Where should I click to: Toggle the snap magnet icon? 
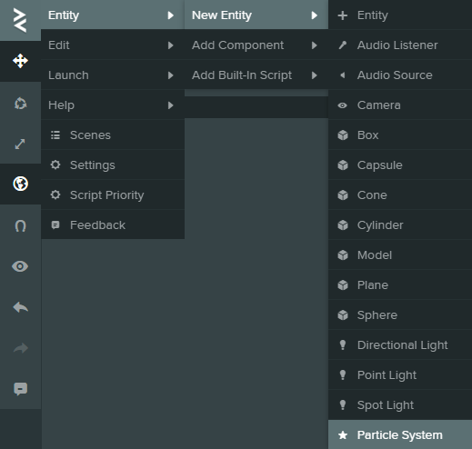(20, 225)
